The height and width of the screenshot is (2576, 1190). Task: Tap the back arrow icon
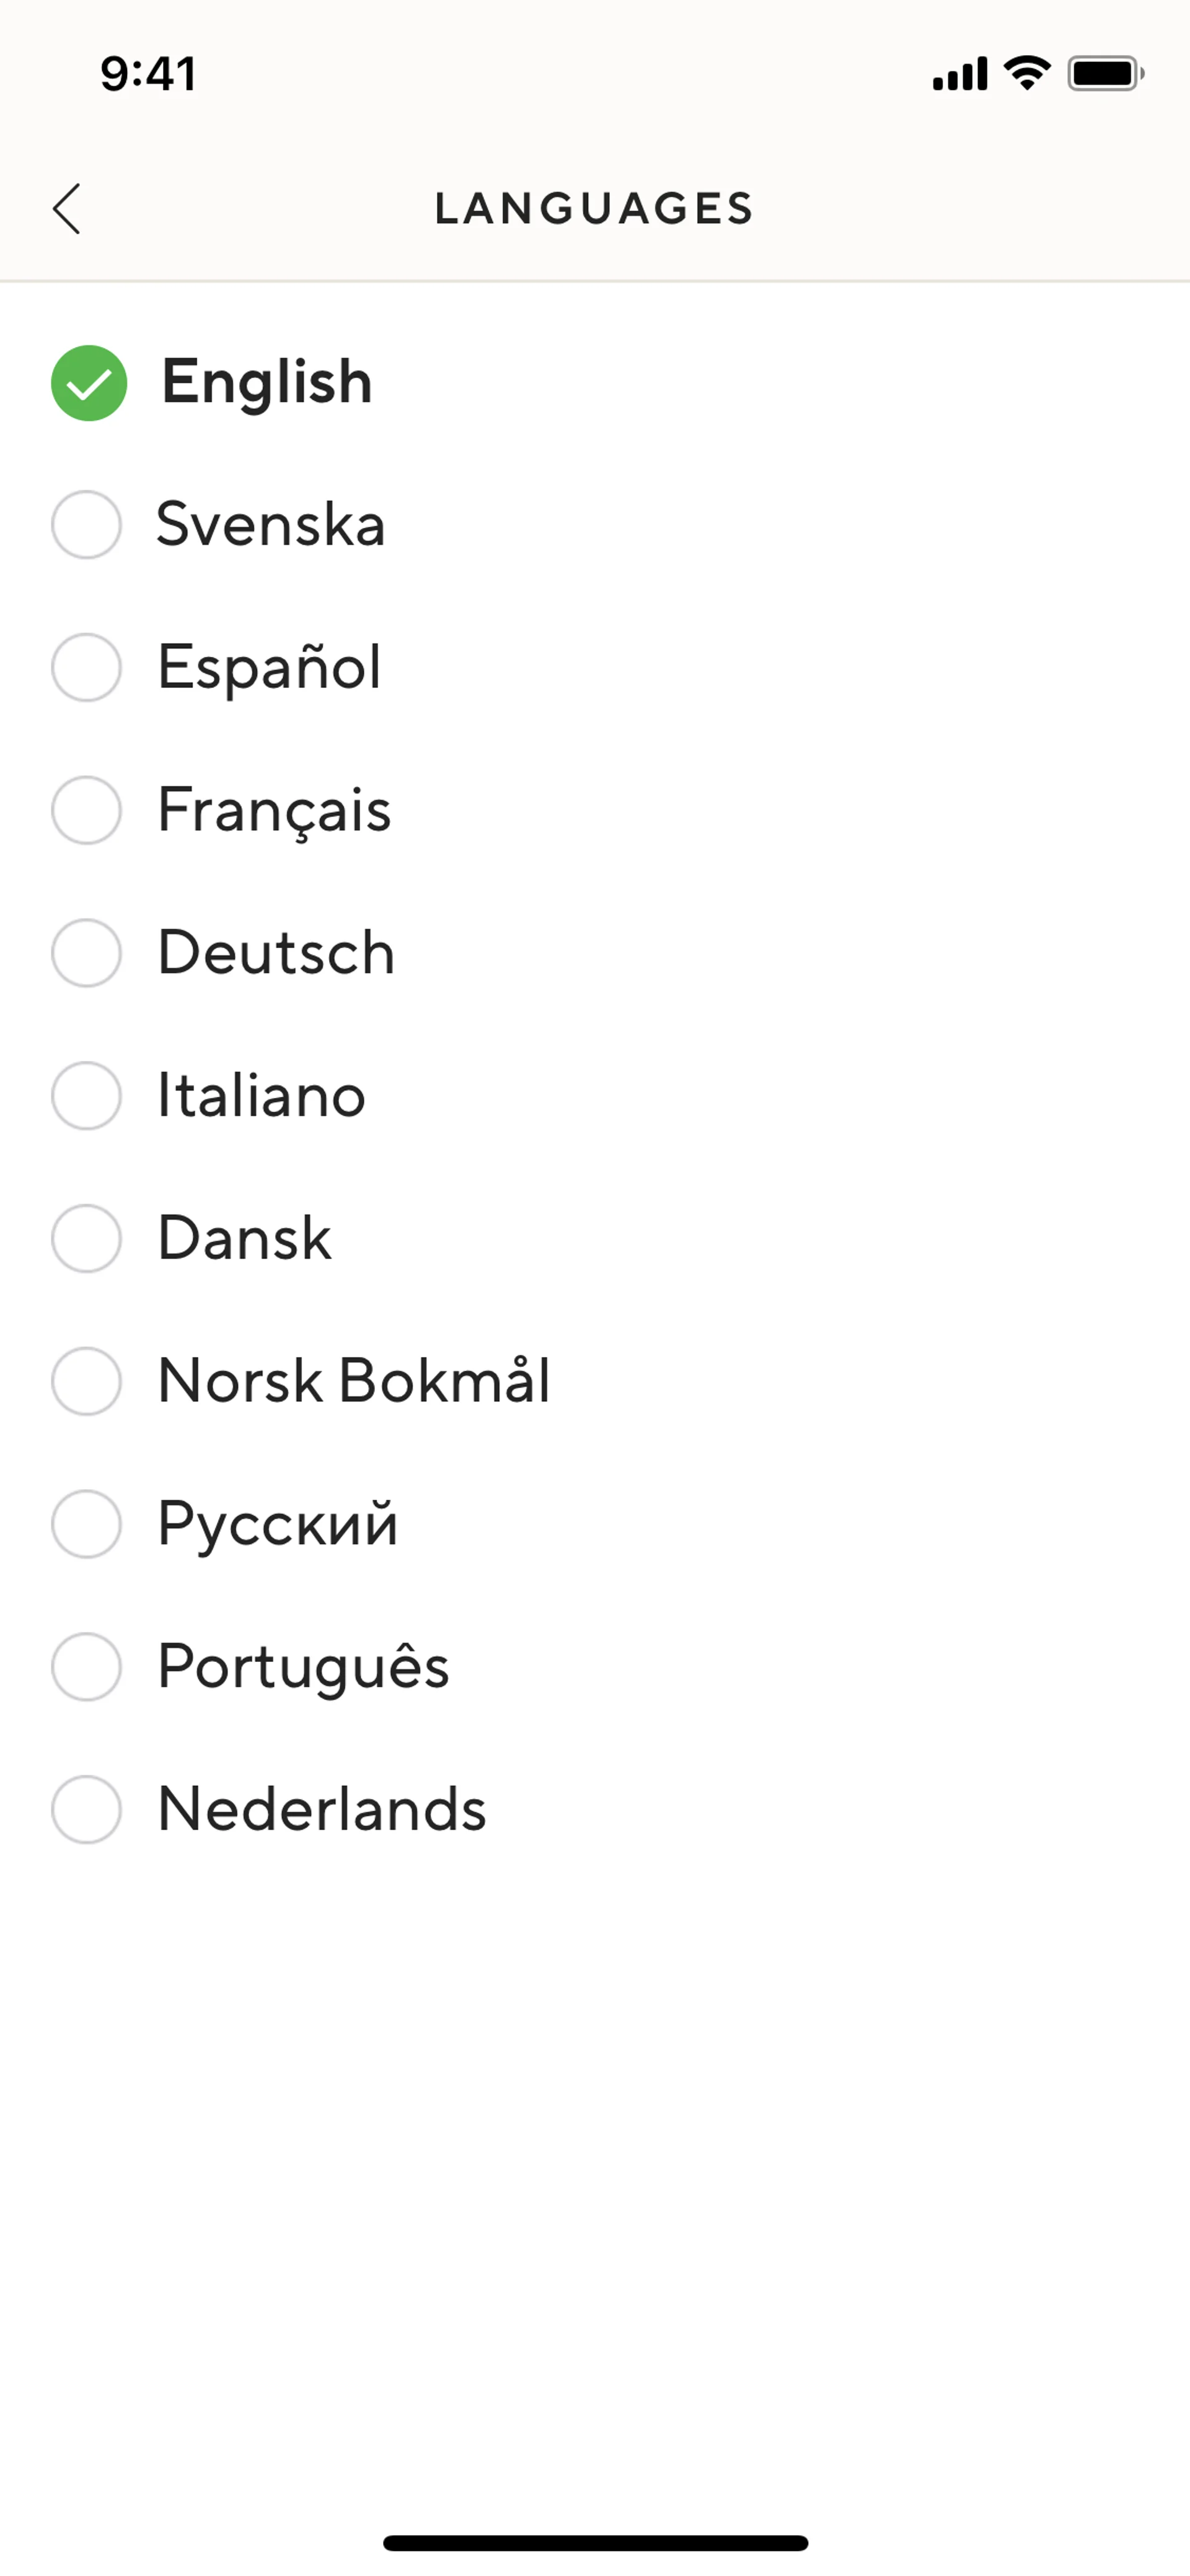coord(67,209)
